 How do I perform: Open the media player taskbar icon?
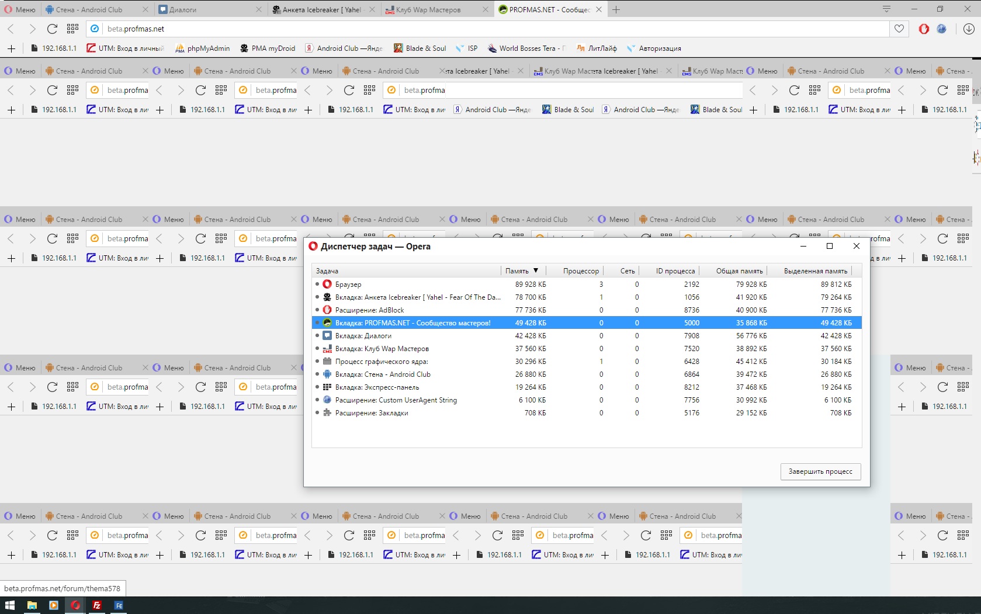tap(54, 605)
